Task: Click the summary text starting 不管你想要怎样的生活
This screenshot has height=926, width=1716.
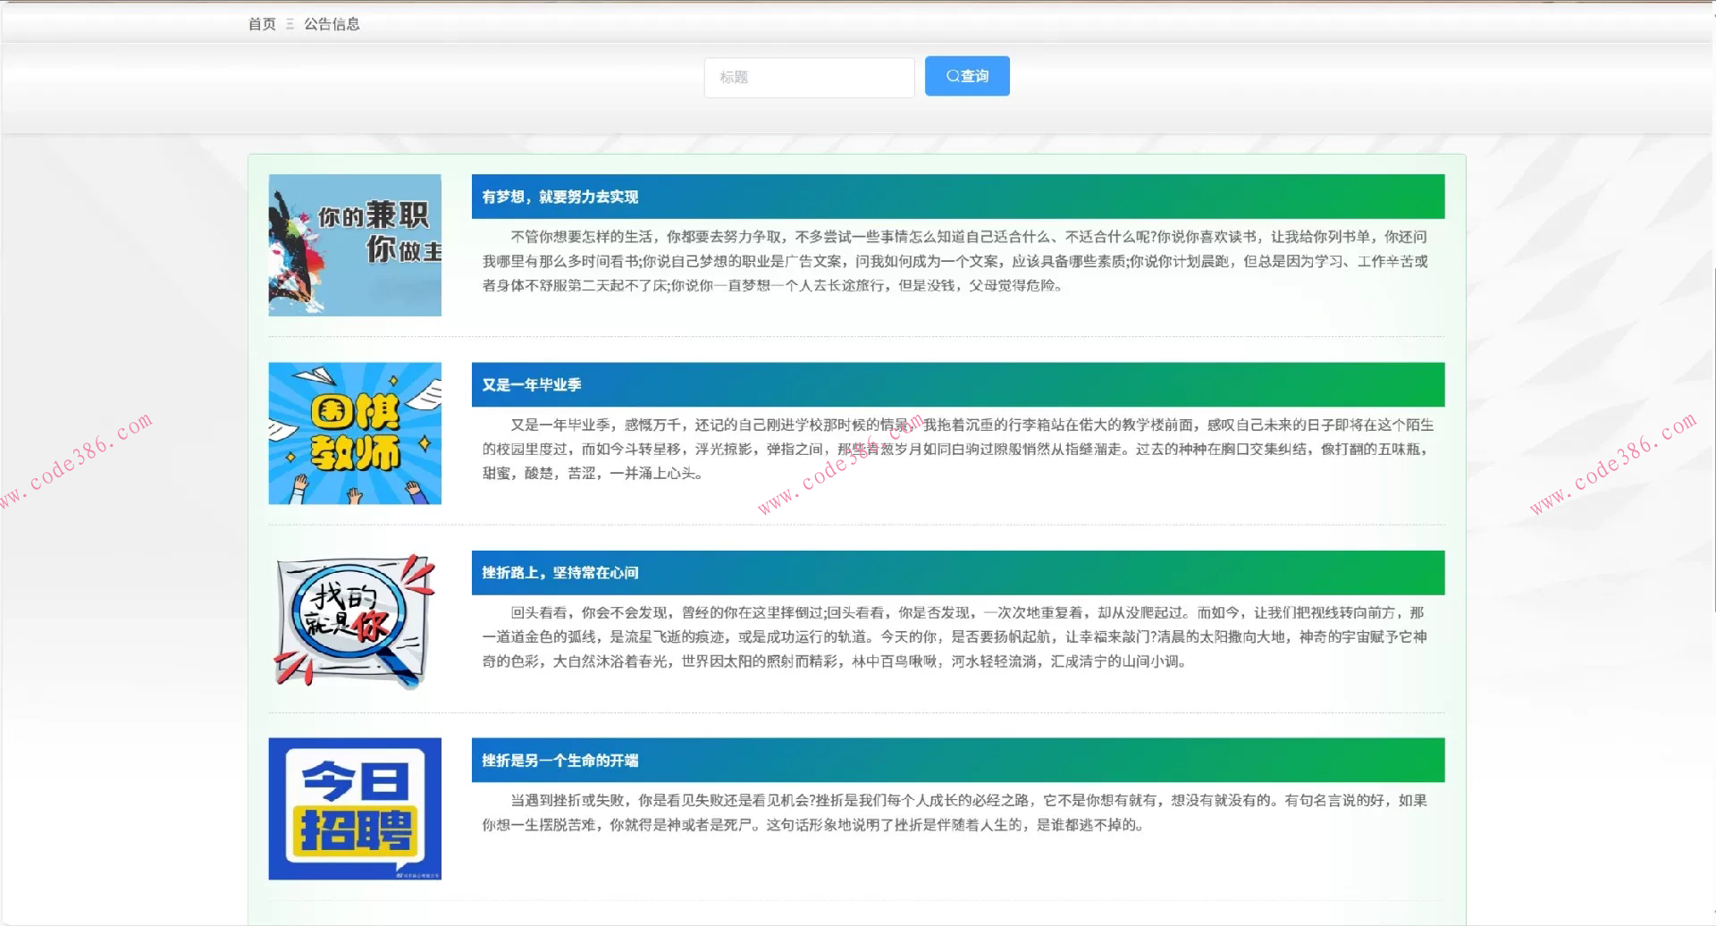Action: tap(956, 261)
